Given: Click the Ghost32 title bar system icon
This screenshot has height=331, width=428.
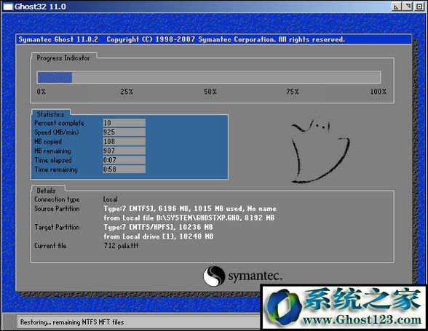Looking at the screenshot, I should point(8,7).
